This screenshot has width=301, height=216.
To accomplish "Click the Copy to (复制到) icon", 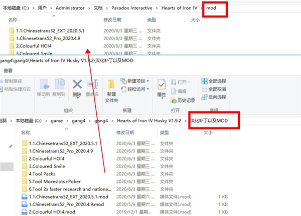I will pyautogui.click(x=60, y=84).
